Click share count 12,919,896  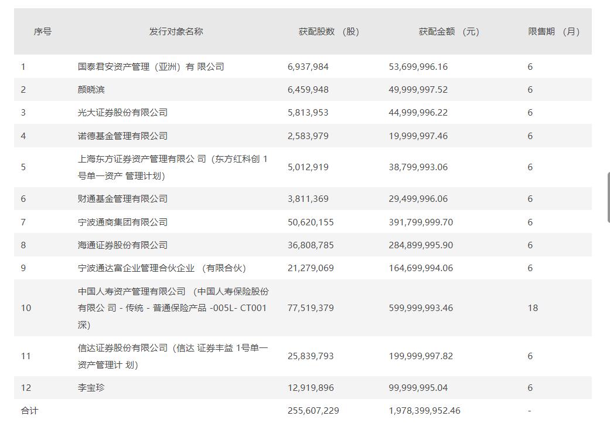tap(311, 388)
